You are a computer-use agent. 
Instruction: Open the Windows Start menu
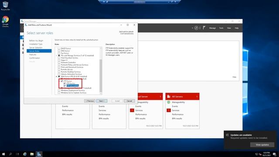3,154
